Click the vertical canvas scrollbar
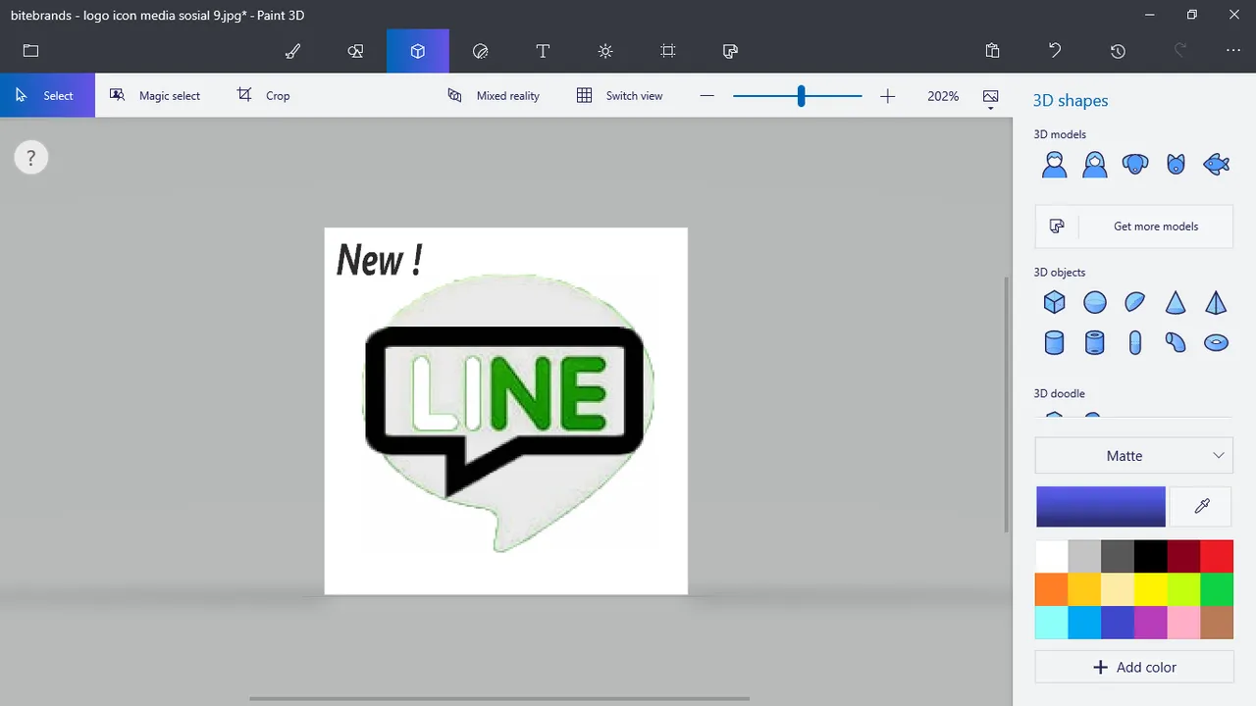This screenshot has height=706, width=1256. 1007,403
